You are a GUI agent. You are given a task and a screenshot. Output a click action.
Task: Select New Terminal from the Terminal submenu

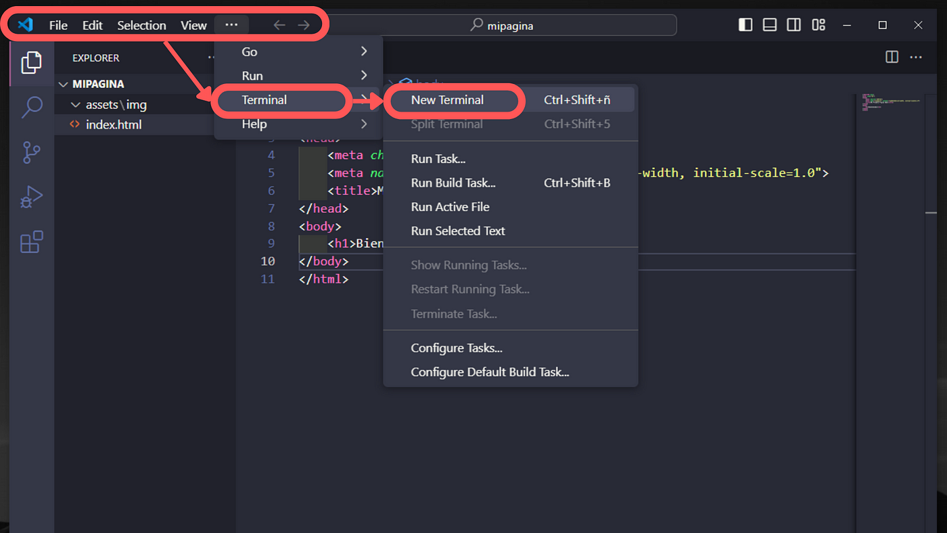pos(448,99)
